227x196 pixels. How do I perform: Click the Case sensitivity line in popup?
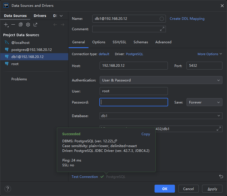[x=99, y=146]
